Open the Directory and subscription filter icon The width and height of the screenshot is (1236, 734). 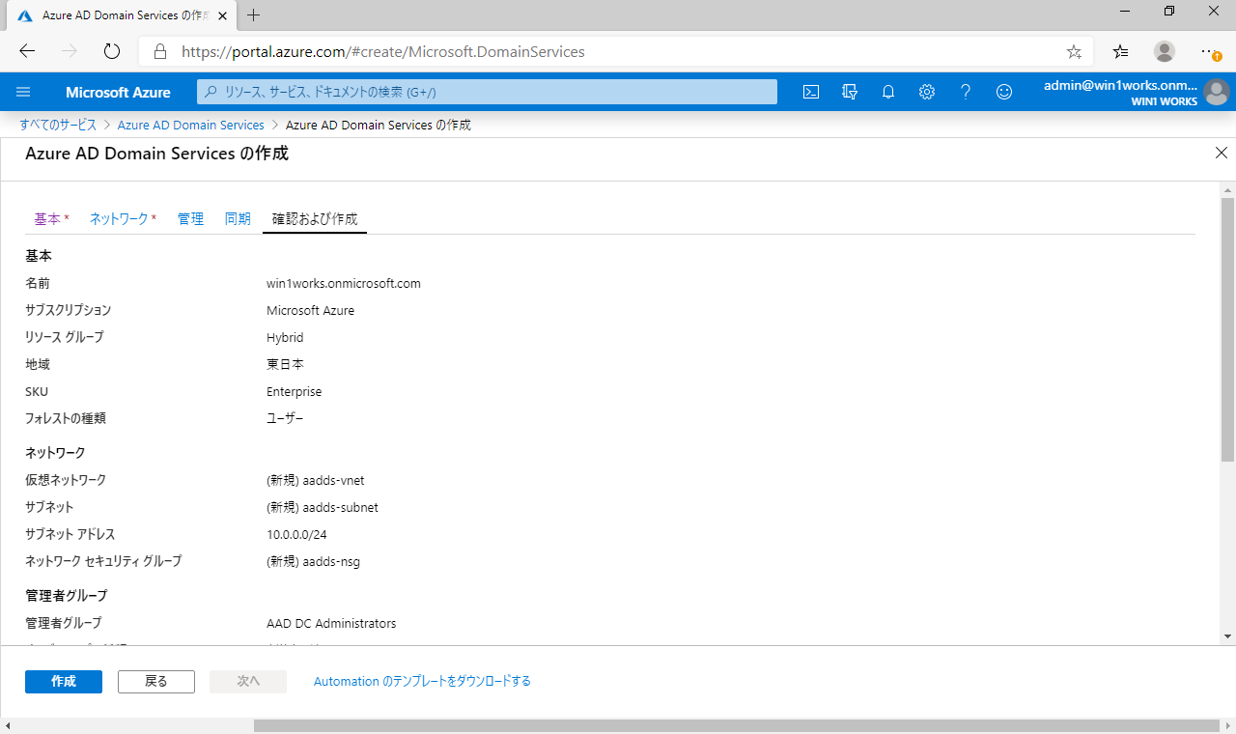pos(850,92)
